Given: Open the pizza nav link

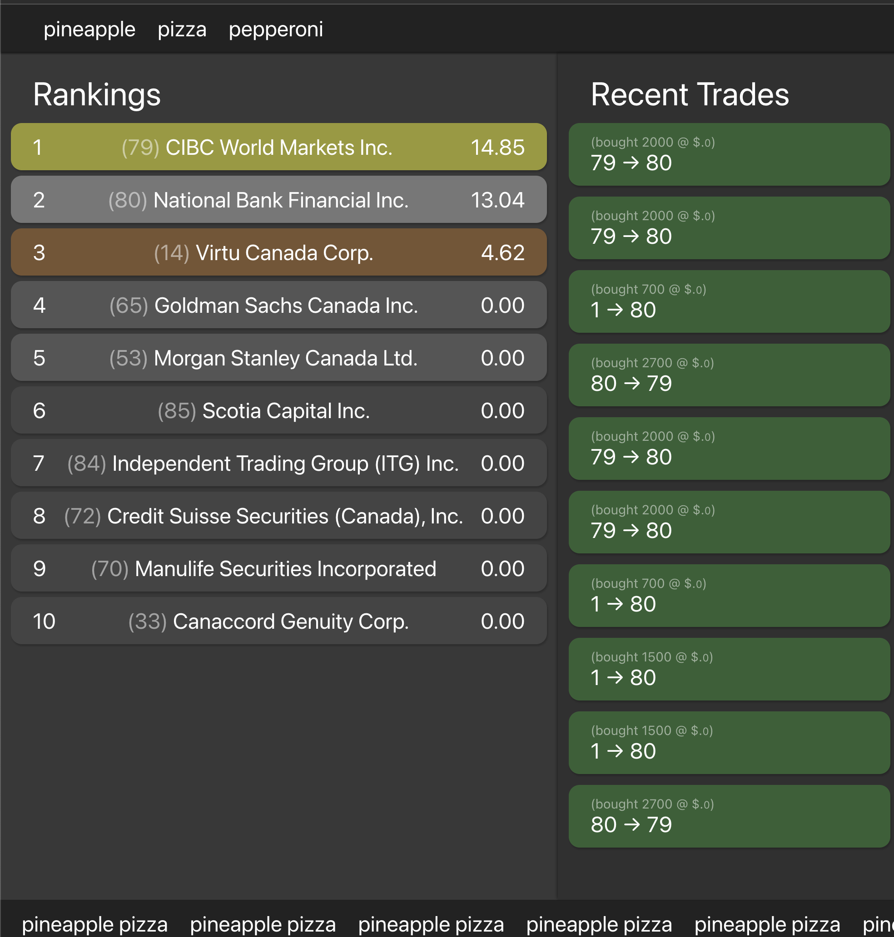Looking at the screenshot, I should pos(182,30).
